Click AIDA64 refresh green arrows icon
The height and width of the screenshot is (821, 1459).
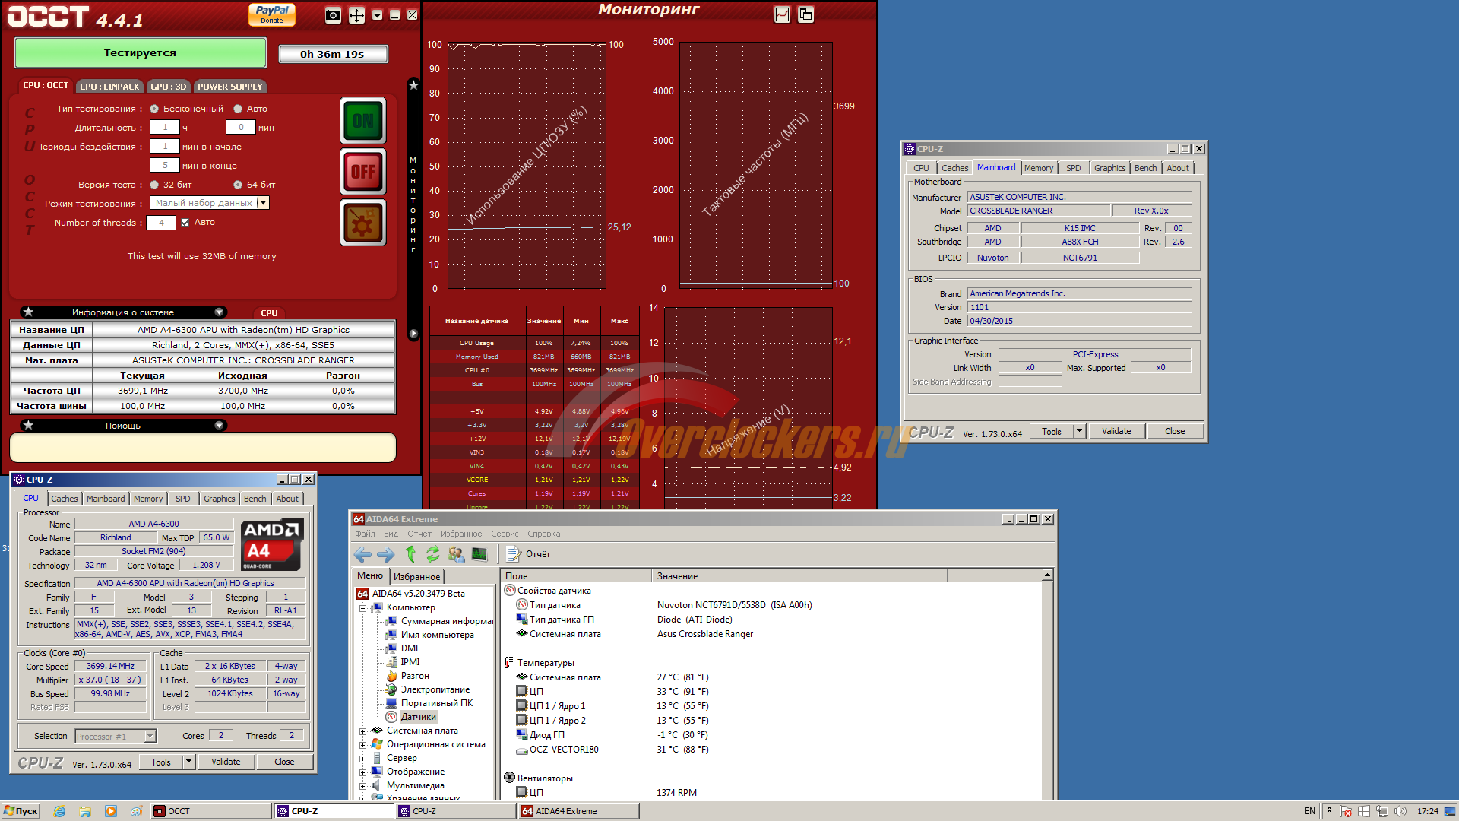(x=432, y=554)
